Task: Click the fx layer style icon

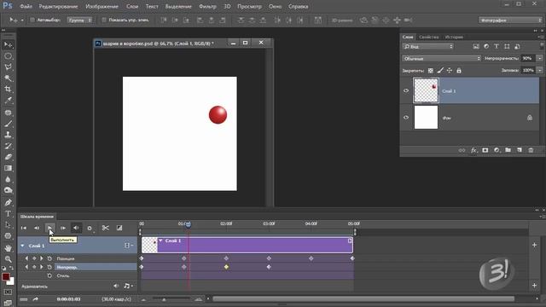Action: (473, 150)
